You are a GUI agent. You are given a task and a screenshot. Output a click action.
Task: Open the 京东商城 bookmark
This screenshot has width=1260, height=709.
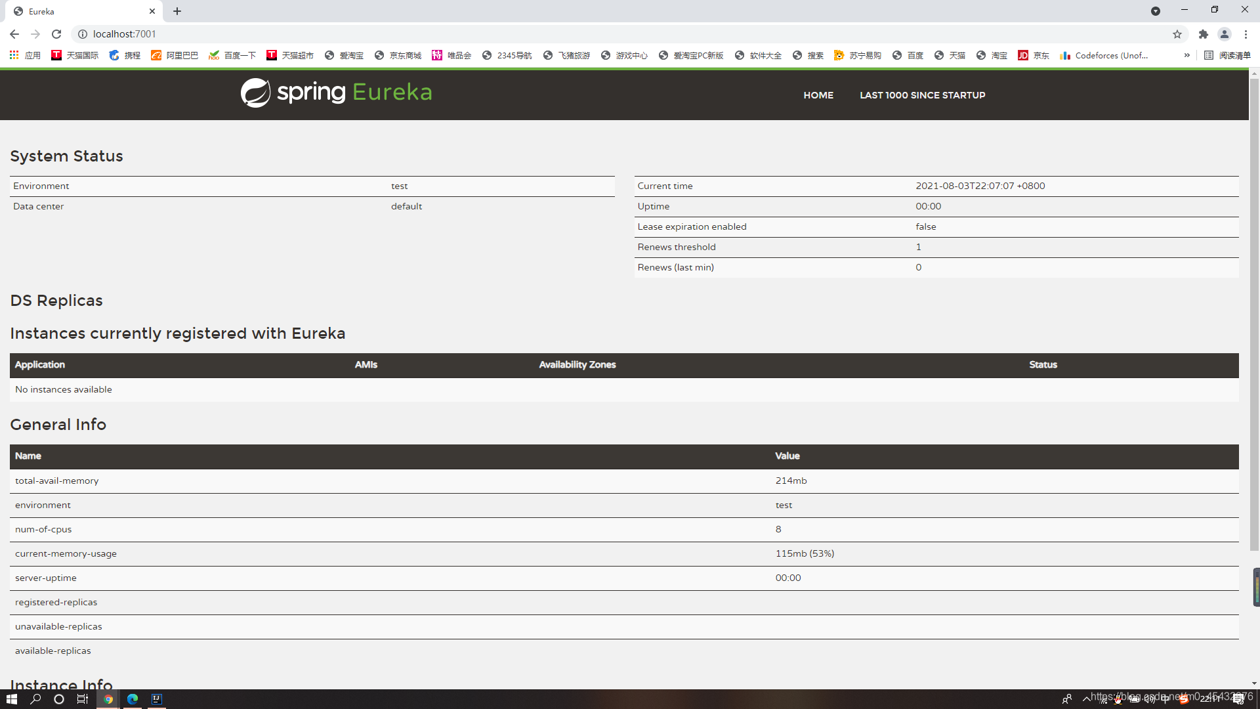tap(398, 56)
